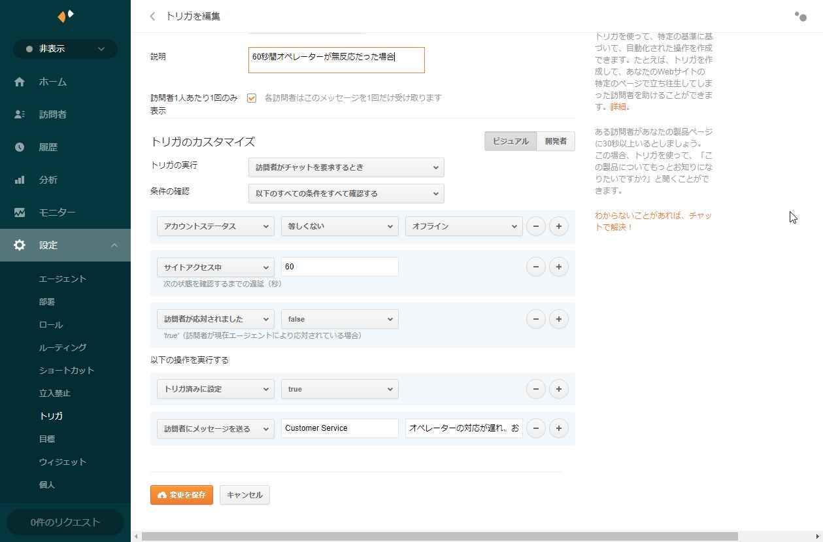This screenshot has height=542, width=823.
Task: Click the Customer Service name field
Action: 340,428
